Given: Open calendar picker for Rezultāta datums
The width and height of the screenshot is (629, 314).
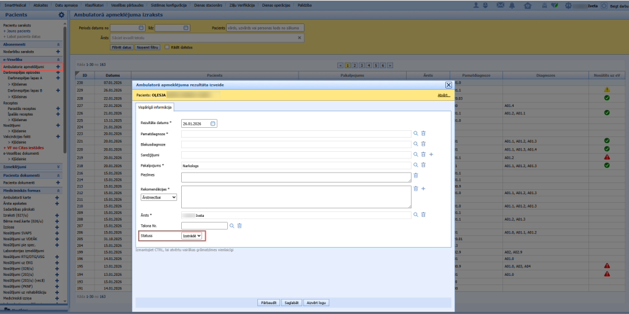Looking at the screenshot, I should click(213, 124).
